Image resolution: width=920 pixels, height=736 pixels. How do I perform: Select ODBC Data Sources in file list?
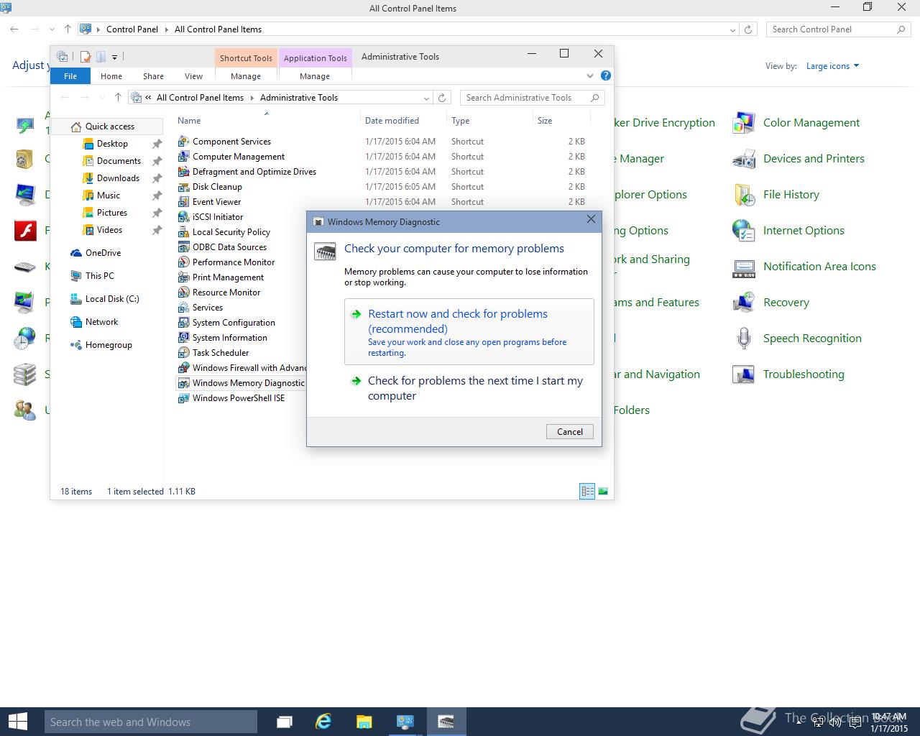[229, 247]
